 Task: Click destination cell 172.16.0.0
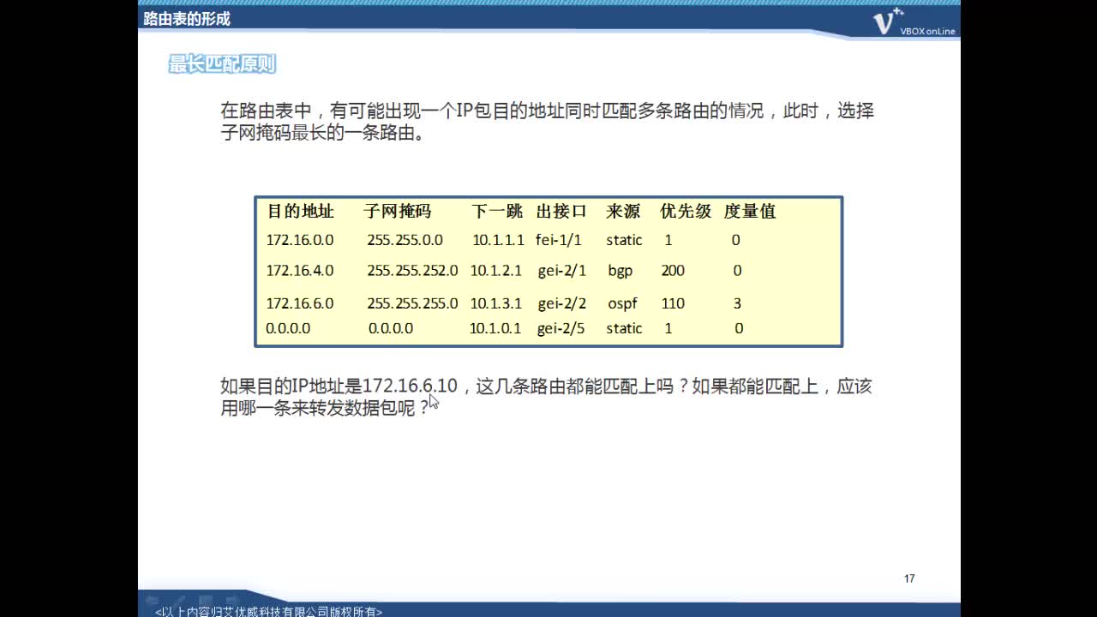point(299,240)
